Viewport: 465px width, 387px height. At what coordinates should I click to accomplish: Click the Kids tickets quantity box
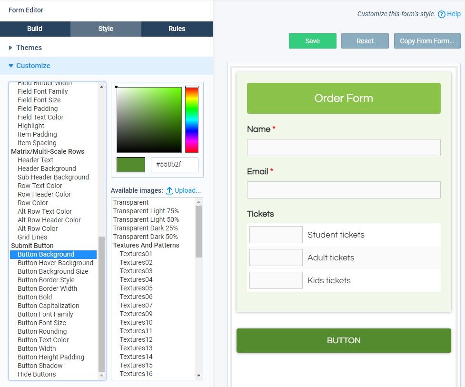point(276,280)
